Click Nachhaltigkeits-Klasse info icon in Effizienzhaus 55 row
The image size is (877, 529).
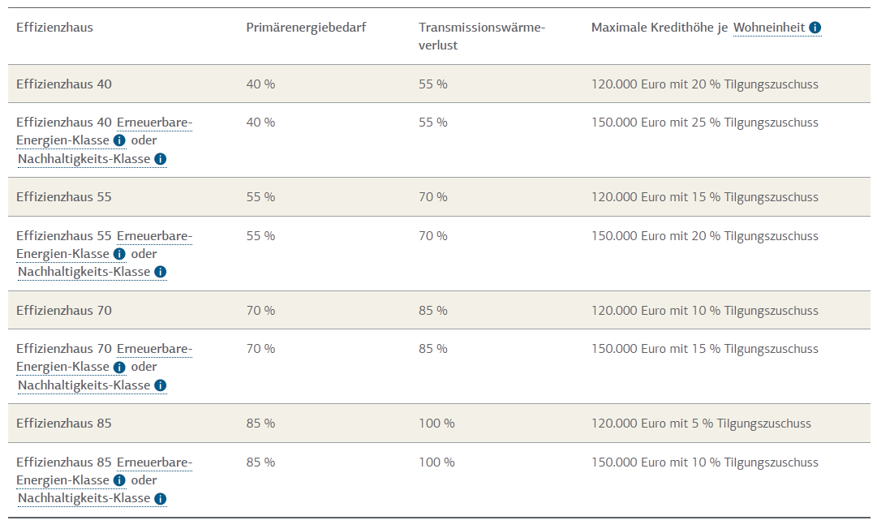[x=161, y=273]
